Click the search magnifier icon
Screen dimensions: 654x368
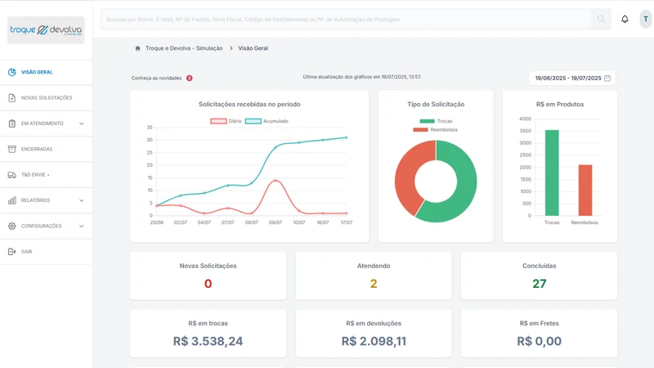(601, 19)
